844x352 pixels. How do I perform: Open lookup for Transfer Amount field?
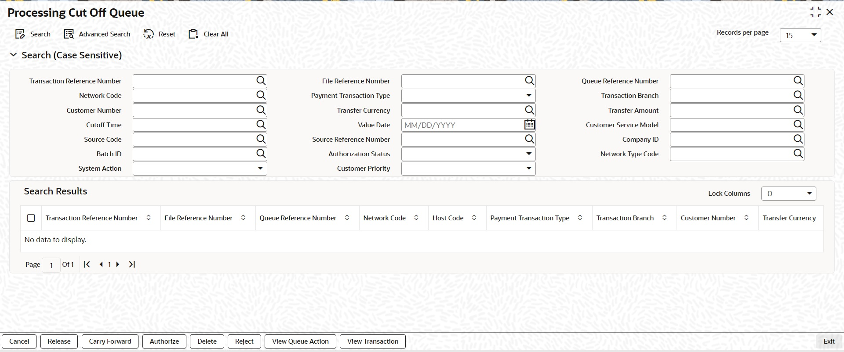click(798, 110)
